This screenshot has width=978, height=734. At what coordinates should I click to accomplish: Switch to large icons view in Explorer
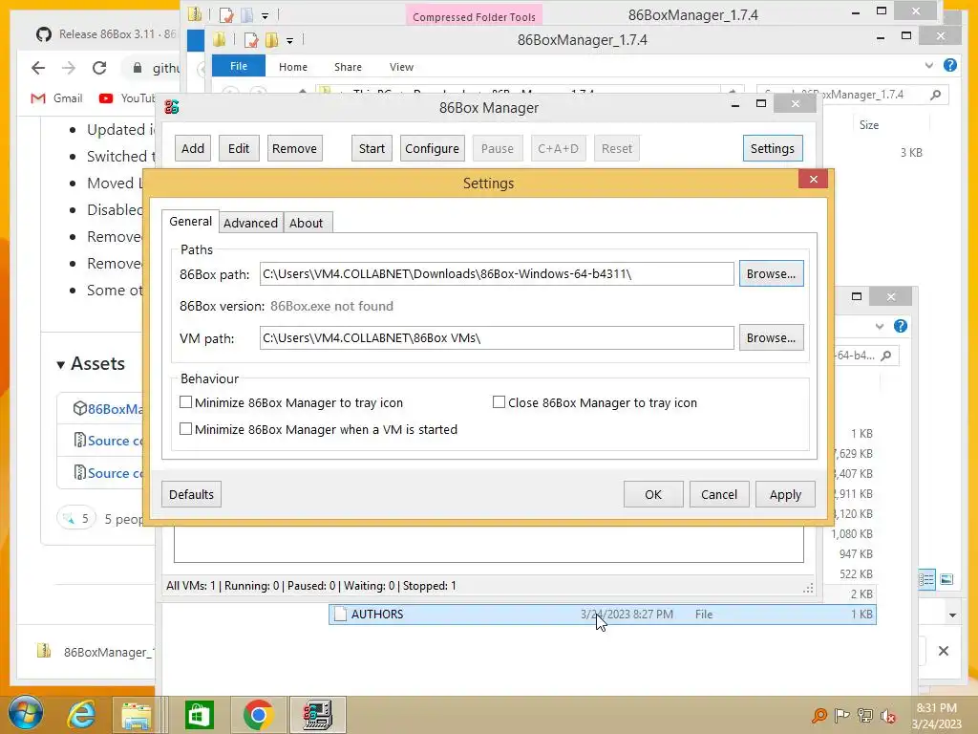click(946, 579)
